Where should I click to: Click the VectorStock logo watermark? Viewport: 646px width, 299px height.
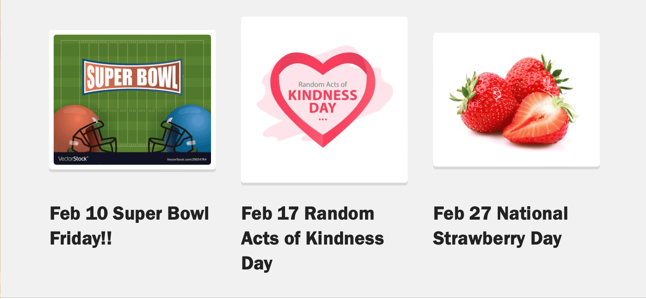[x=73, y=159]
